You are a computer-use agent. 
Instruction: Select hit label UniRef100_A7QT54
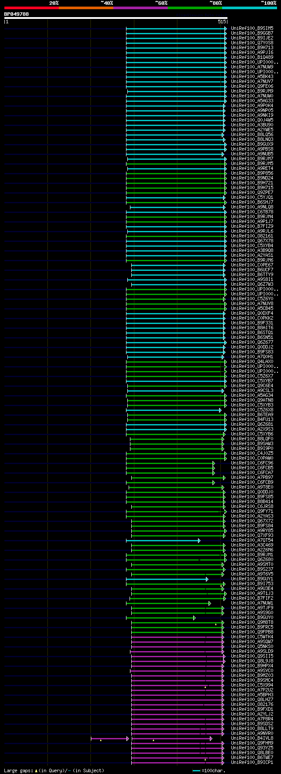coord(252,540)
